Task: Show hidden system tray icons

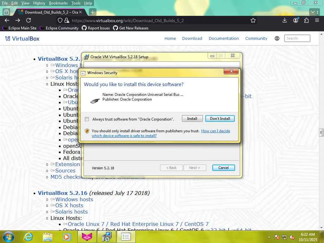Action: (x=269, y=237)
